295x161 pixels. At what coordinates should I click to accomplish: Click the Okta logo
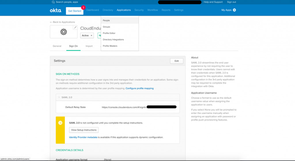pyautogui.click(x=56, y=10)
